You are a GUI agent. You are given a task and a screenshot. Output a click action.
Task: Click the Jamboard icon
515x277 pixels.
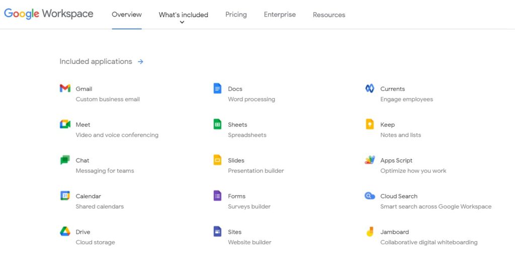[x=370, y=231]
